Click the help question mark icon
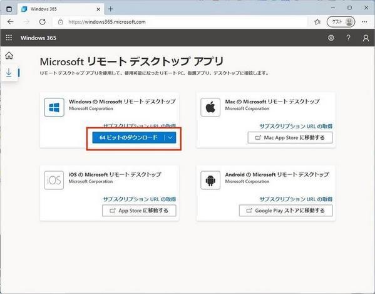Screen dimensions: 375x294 [x=348, y=38]
